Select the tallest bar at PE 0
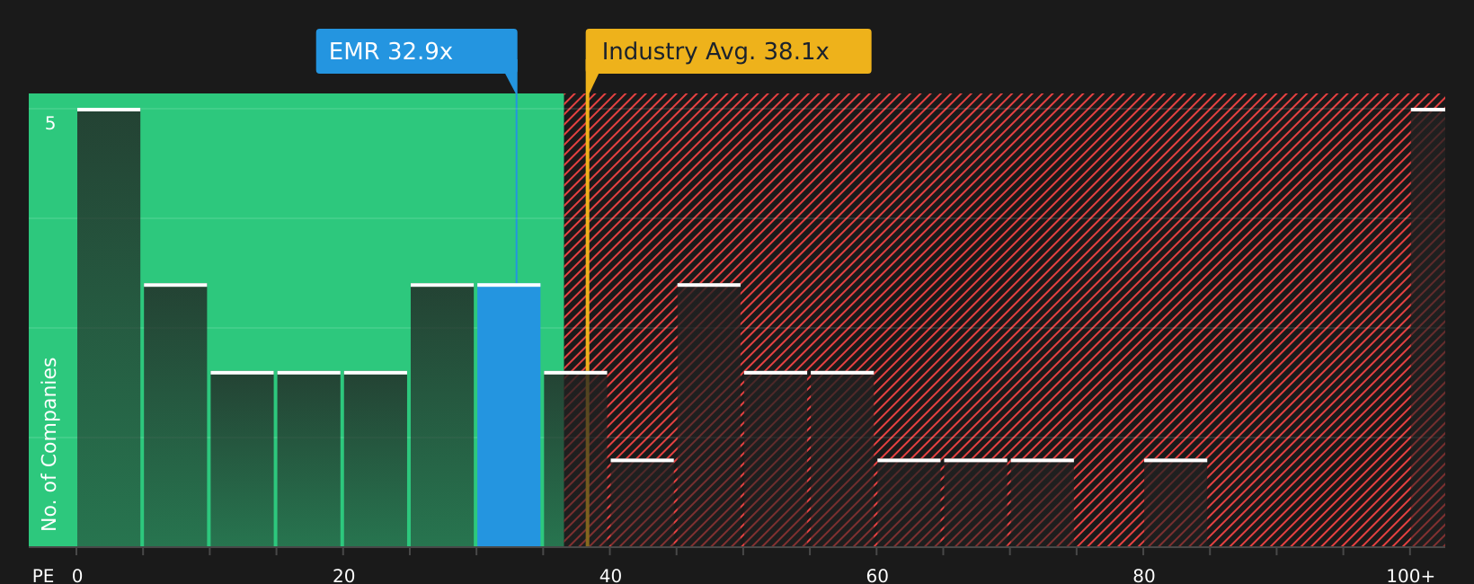 [109, 327]
